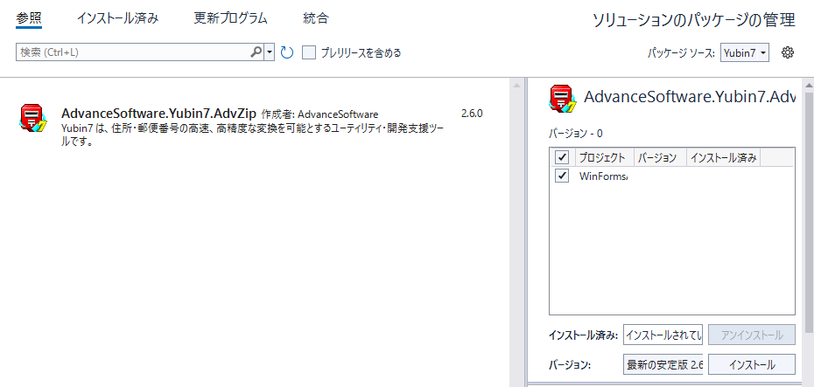Open the 参照 tab
Image resolution: width=814 pixels, height=387 pixels.
click(29, 18)
